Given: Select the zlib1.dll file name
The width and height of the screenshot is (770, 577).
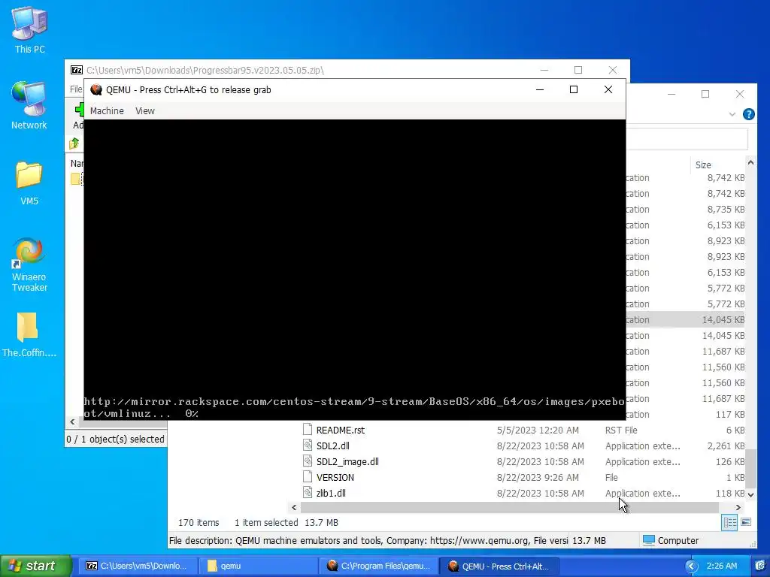Looking at the screenshot, I should click(x=331, y=493).
